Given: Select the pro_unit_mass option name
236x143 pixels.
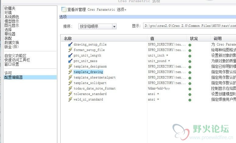Looking at the screenshot, I should coord(85,61).
